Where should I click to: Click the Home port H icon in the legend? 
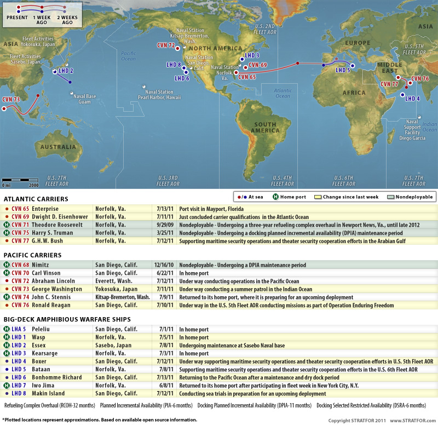275,197
